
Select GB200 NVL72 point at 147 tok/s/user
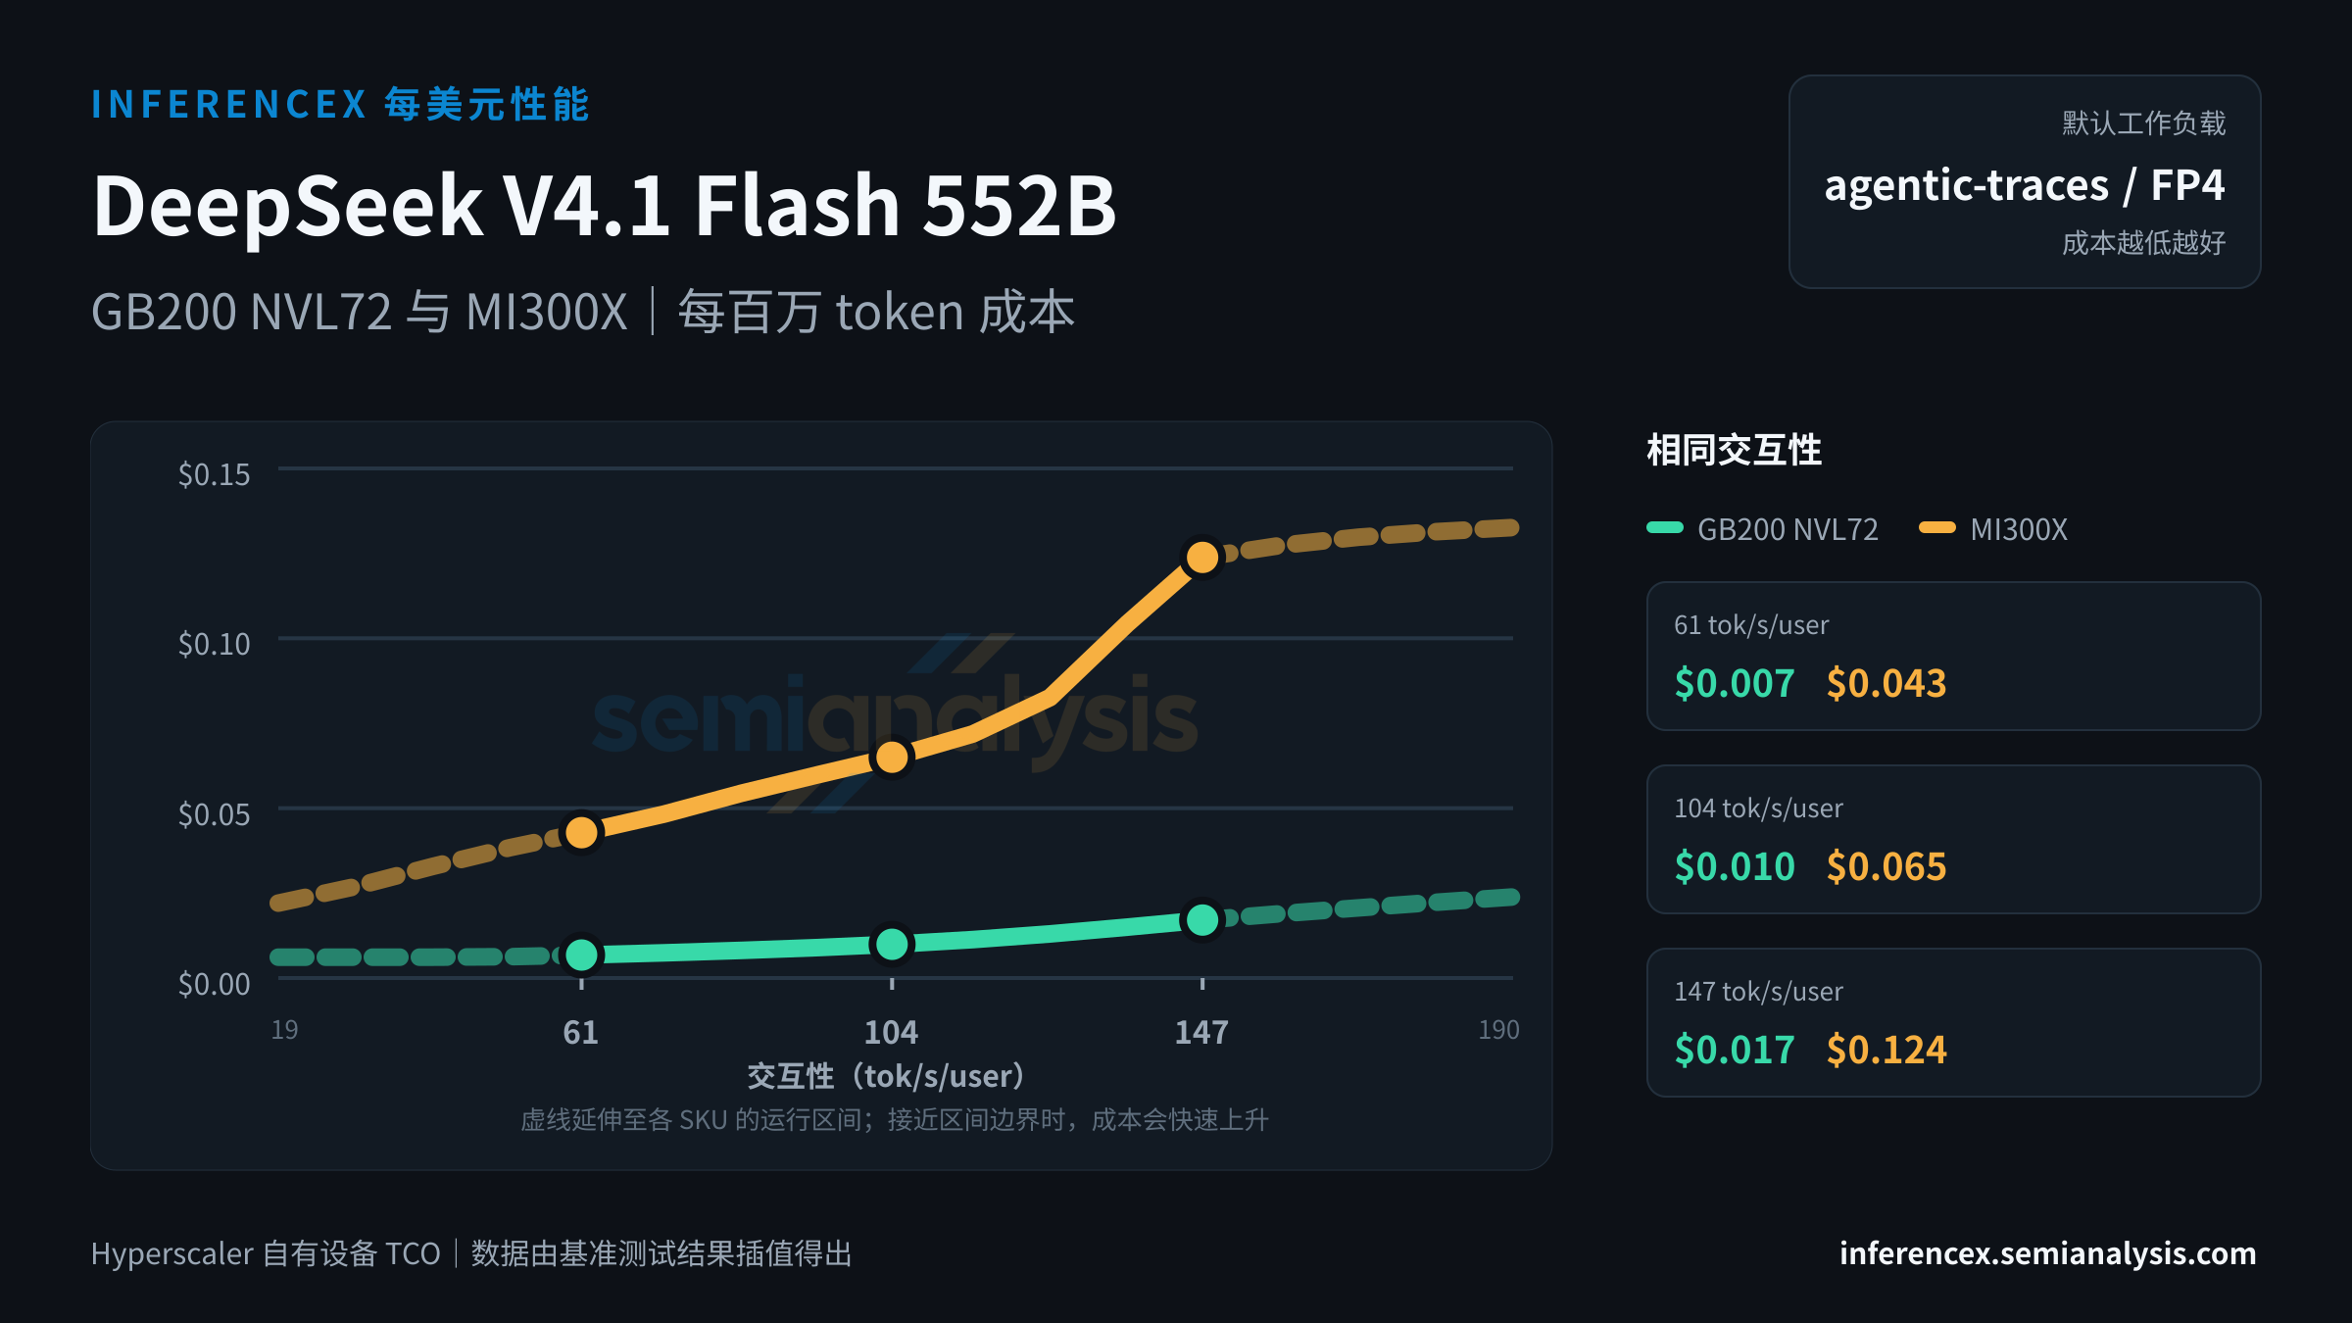pyautogui.click(x=1202, y=919)
